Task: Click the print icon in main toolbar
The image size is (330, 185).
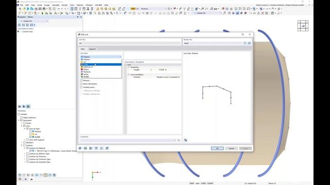Action: click(x=44, y=9)
